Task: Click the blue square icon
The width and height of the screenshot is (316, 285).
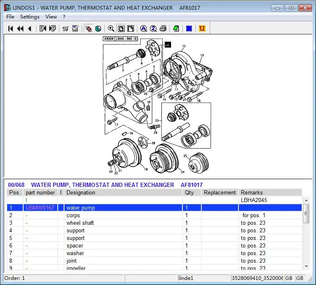Action: (x=189, y=29)
